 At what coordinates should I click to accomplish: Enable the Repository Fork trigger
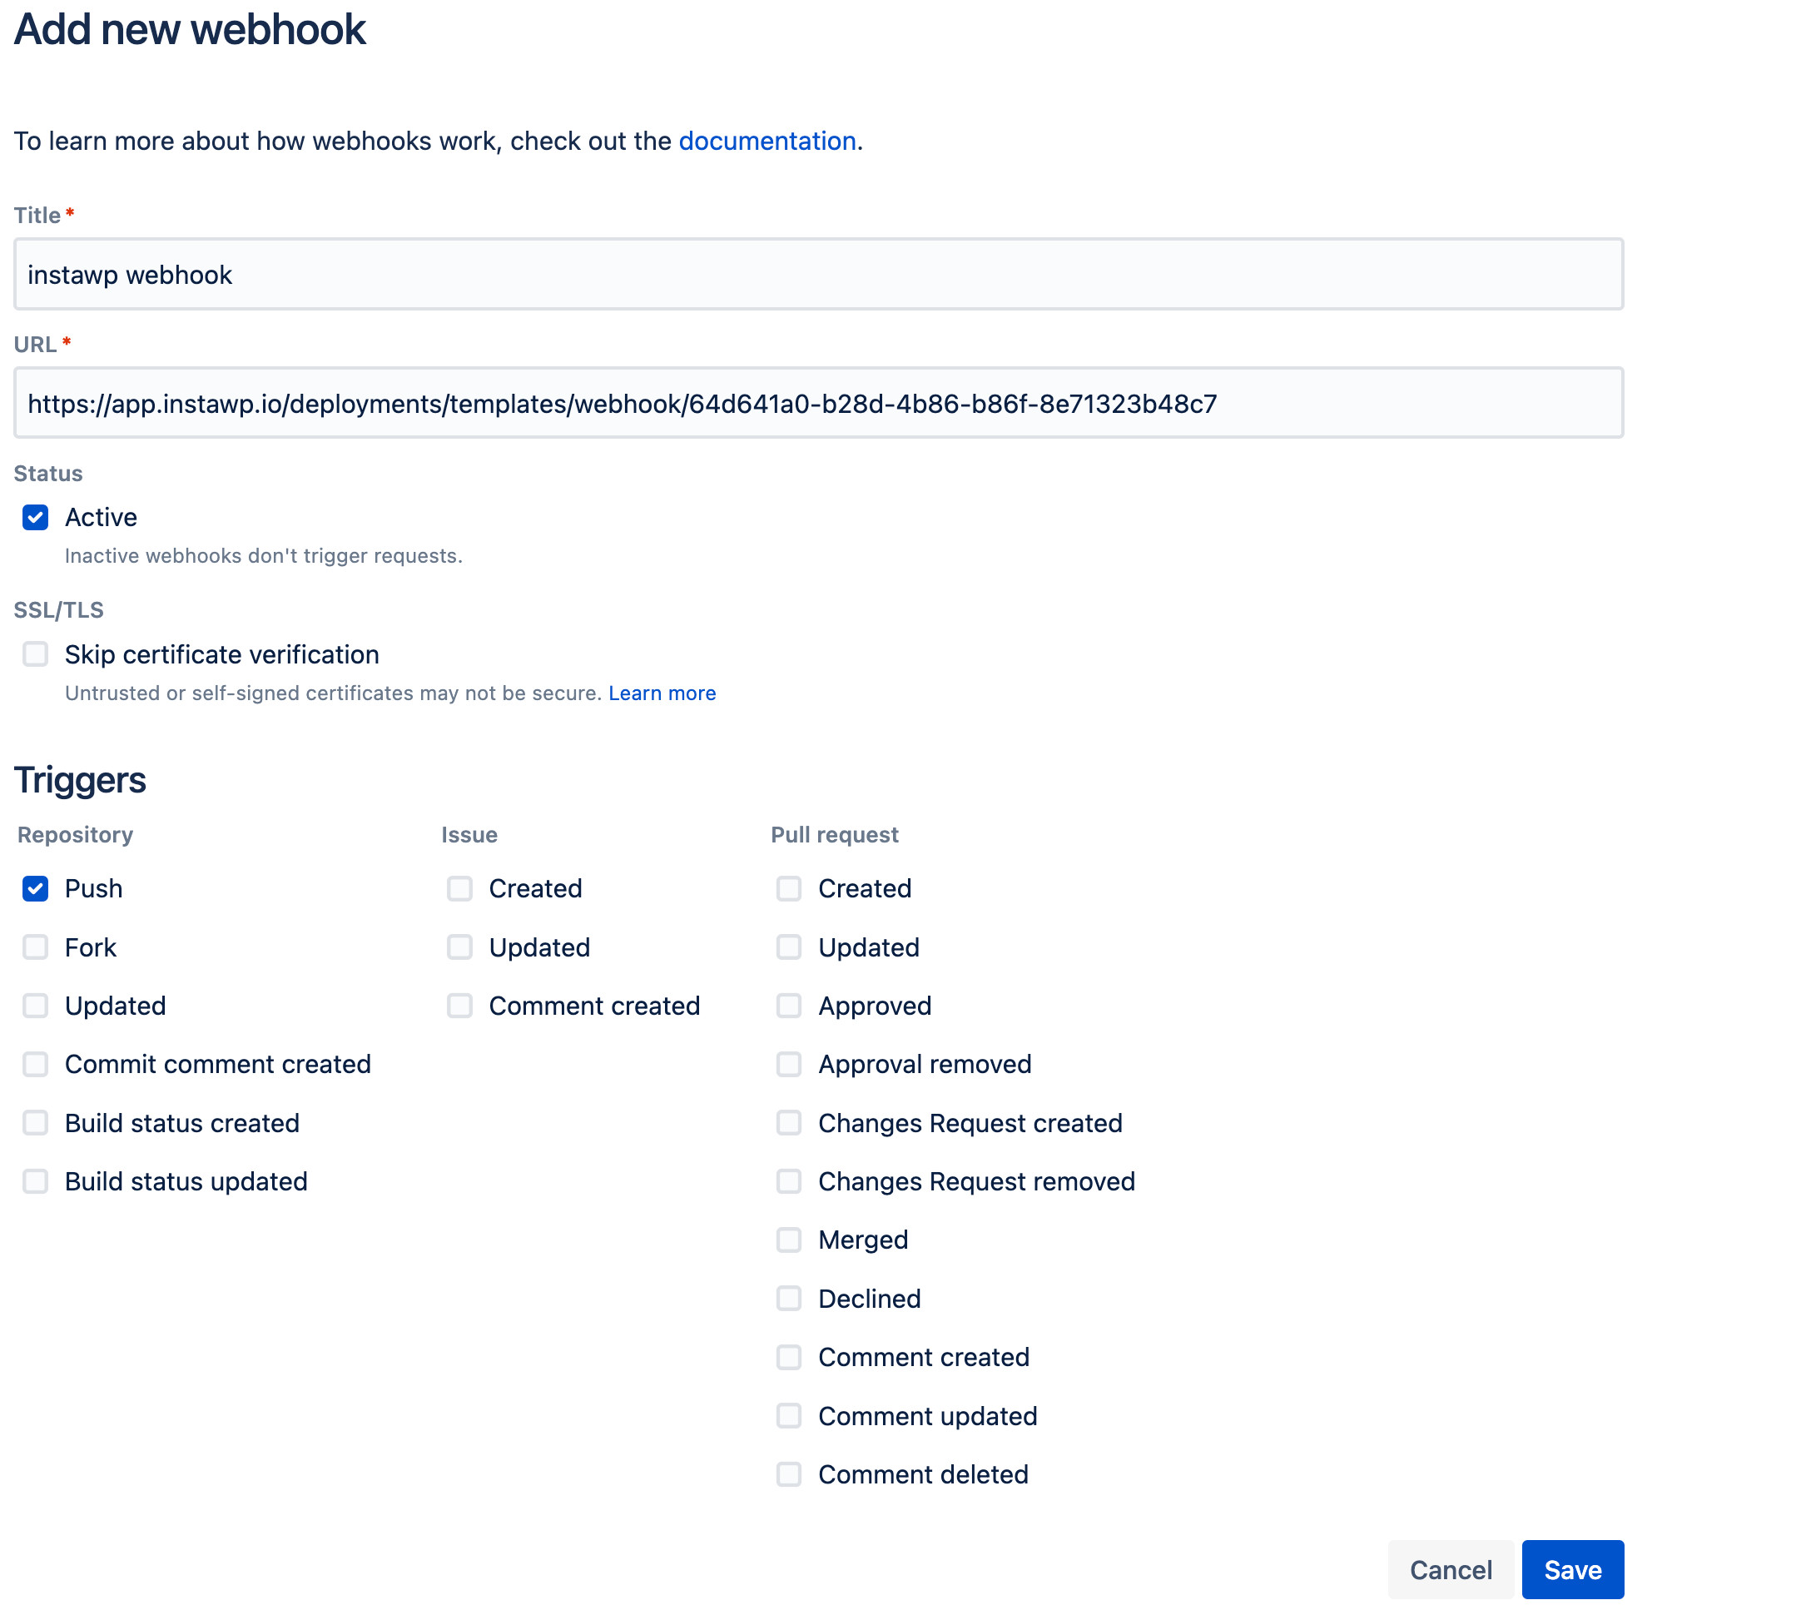(35, 947)
